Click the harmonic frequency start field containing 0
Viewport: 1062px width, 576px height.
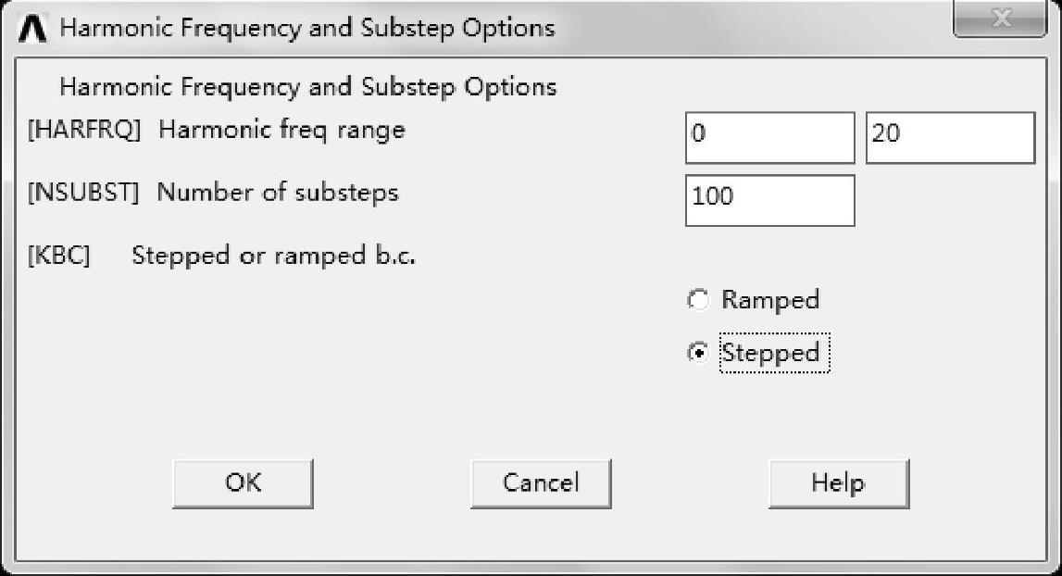click(769, 137)
